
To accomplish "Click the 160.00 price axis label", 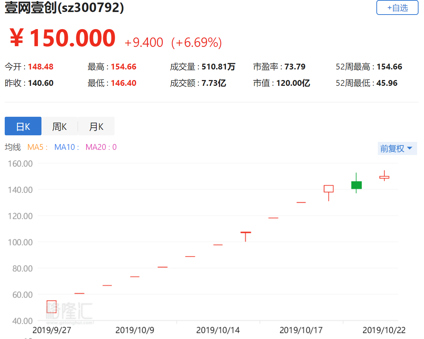I will 20,164.
